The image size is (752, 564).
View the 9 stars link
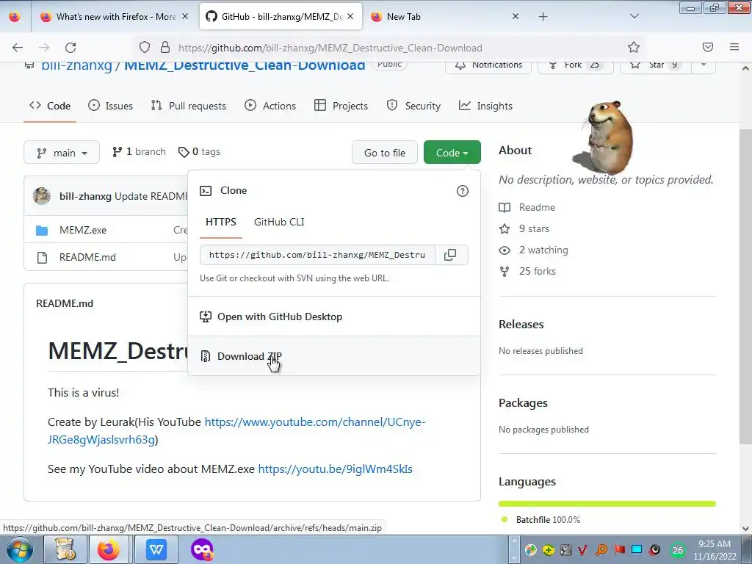(x=524, y=229)
